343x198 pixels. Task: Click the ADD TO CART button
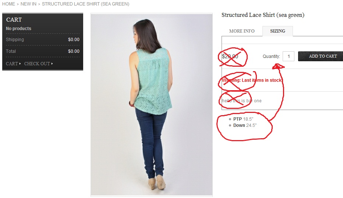click(321, 56)
